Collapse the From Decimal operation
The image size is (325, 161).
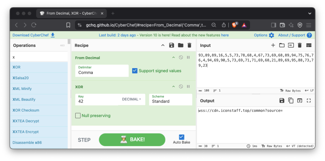point(173,57)
